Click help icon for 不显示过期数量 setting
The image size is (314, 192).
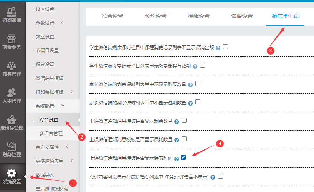(x=190, y=103)
